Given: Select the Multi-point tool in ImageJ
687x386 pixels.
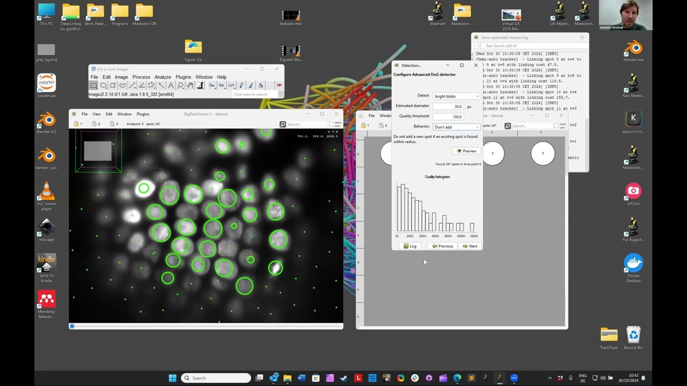Looking at the screenshot, I should point(151,86).
